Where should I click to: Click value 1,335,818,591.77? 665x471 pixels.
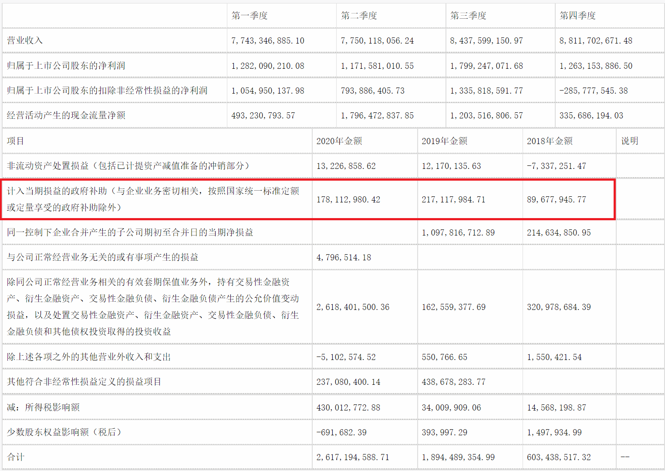486,91
